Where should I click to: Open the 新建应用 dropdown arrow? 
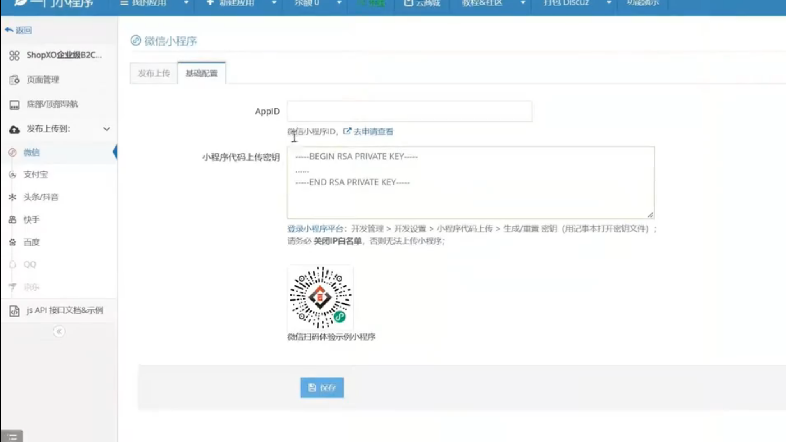click(x=274, y=3)
